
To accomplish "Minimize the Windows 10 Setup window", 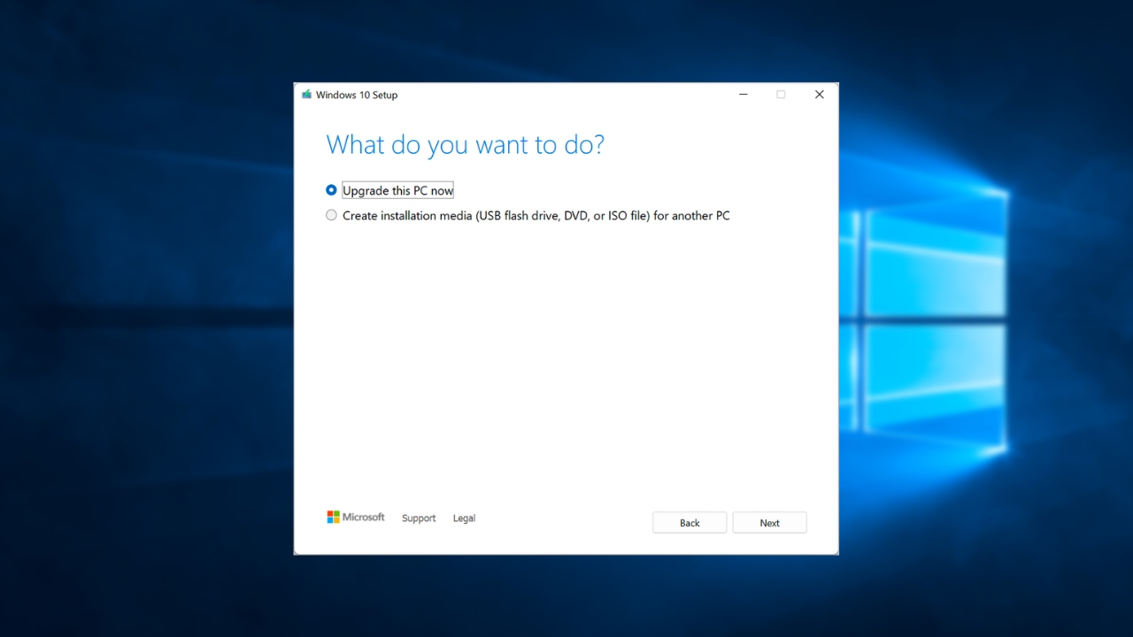I will 744,95.
